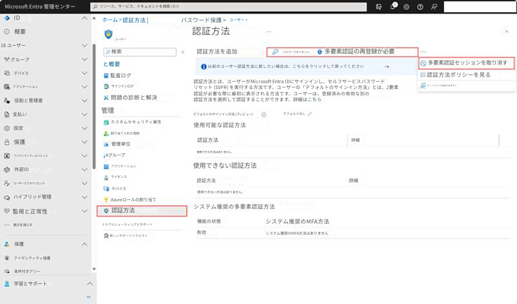517x304 pixels.
Task: Click the 監視と正常性 heart icon
Action: coord(6,211)
